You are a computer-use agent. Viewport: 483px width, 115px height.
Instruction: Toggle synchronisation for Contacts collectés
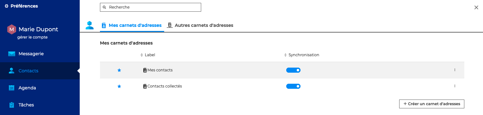tap(293, 86)
